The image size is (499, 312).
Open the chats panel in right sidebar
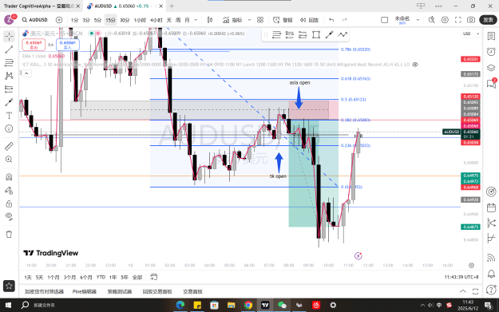point(491,83)
